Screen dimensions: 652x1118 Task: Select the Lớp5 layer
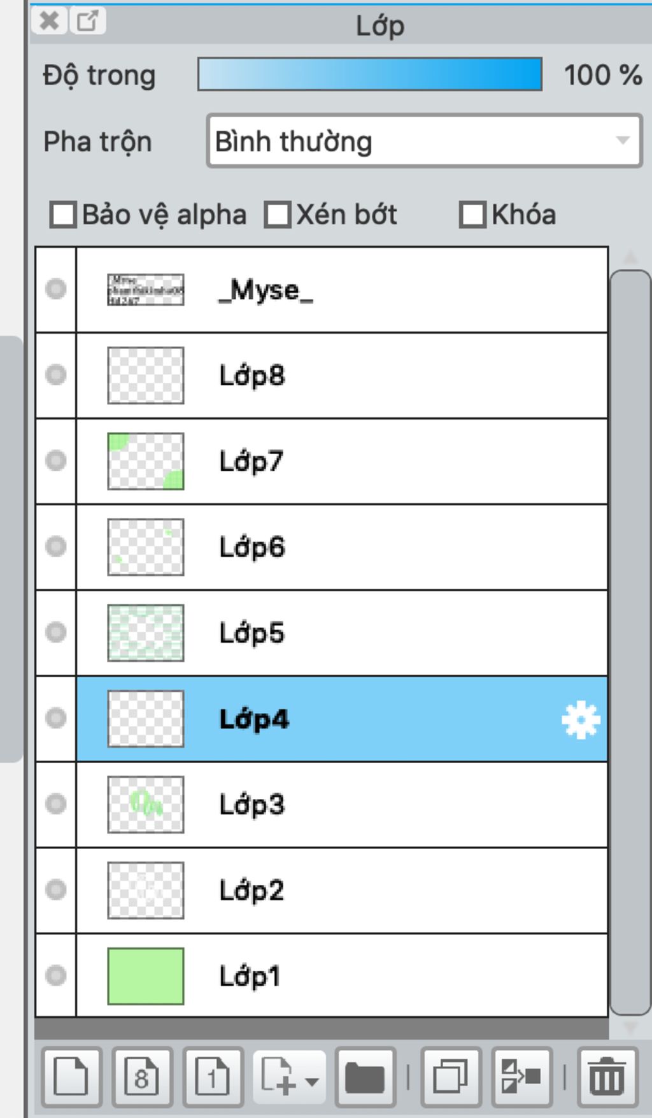pos(342,633)
